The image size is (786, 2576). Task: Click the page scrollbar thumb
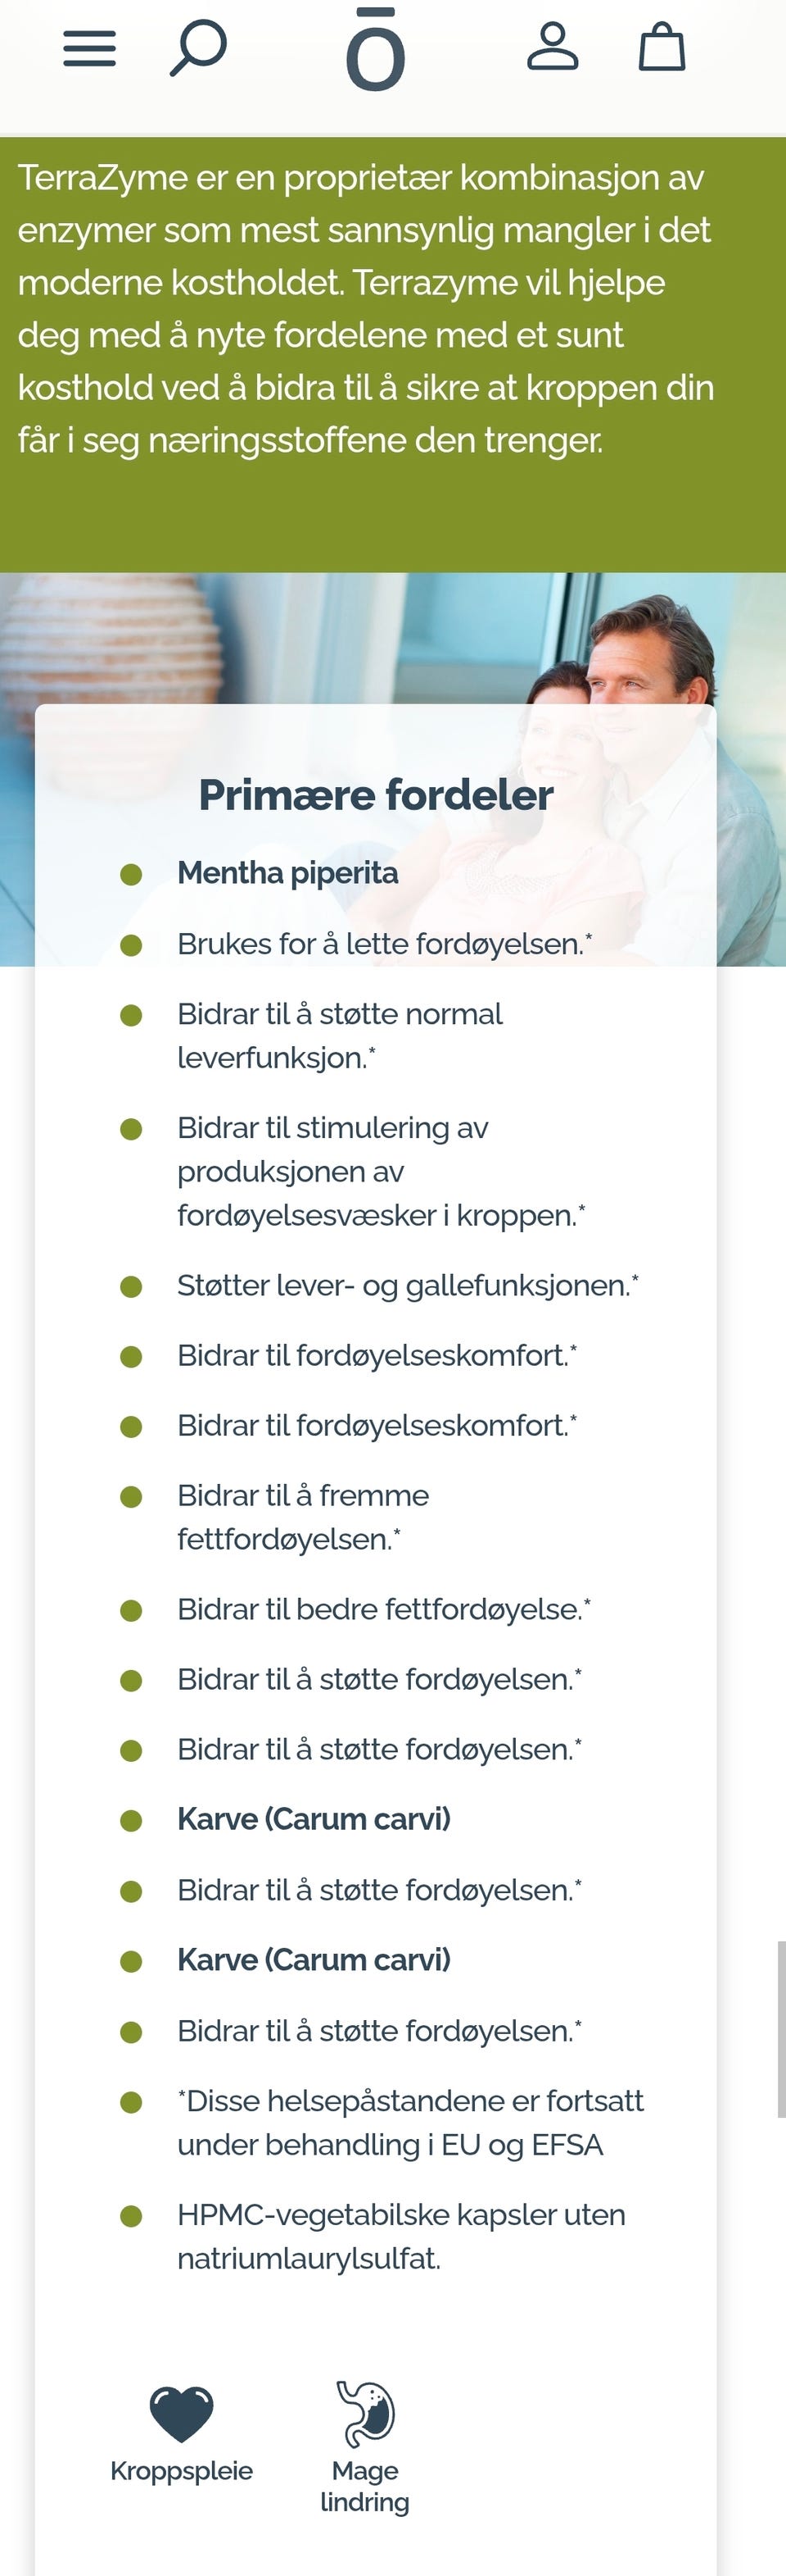point(781,2030)
